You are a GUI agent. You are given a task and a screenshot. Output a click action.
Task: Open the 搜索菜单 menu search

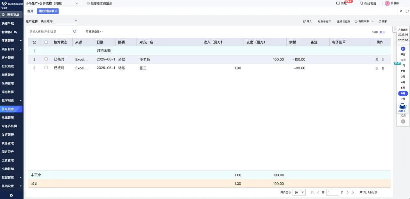(x=12, y=15)
